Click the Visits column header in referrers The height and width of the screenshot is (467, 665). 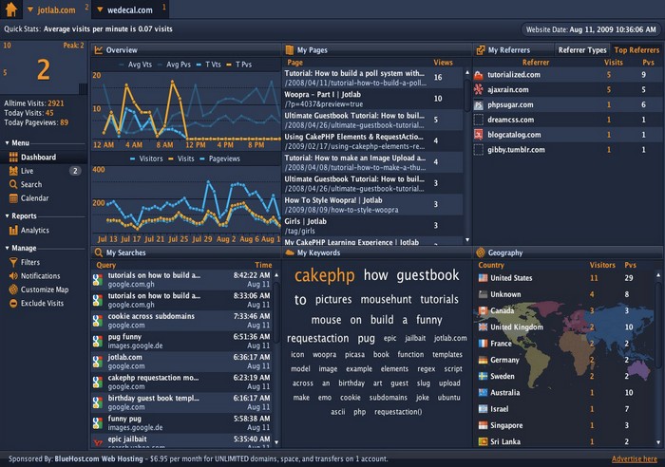[x=614, y=63]
